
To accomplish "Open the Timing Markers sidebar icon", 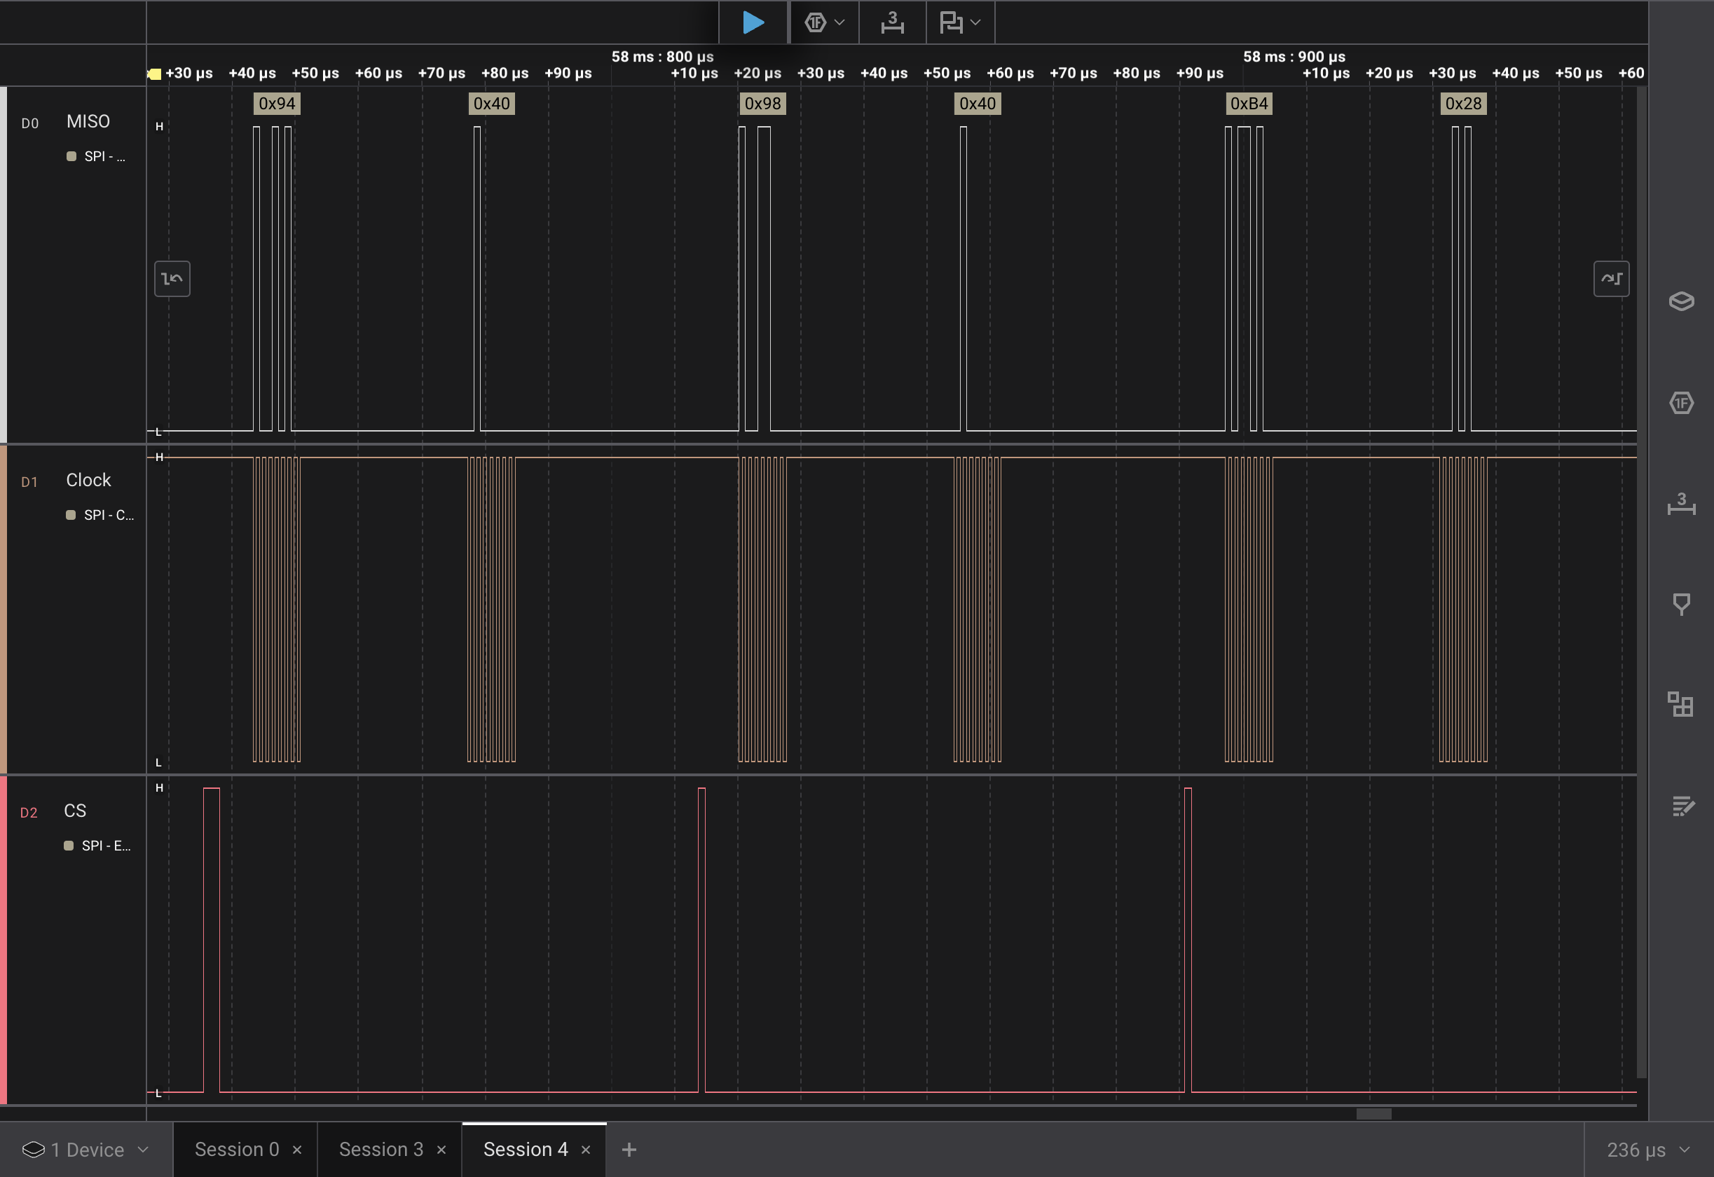I will point(1681,604).
